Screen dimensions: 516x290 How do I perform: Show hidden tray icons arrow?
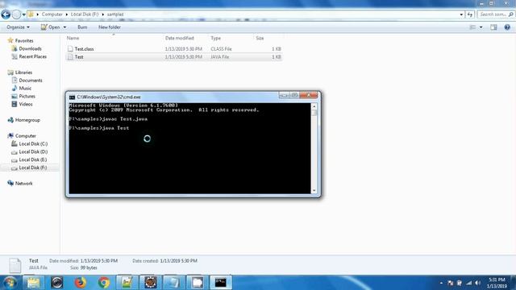(441, 283)
